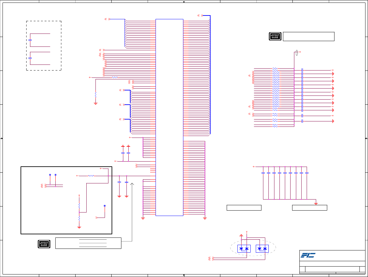Select ground symbol at IC bottom-right pin group

tap(205, 218)
